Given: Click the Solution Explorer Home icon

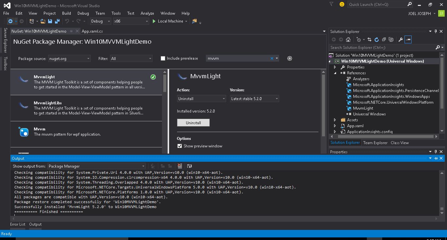Looking at the screenshot, I should click(x=348, y=39).
